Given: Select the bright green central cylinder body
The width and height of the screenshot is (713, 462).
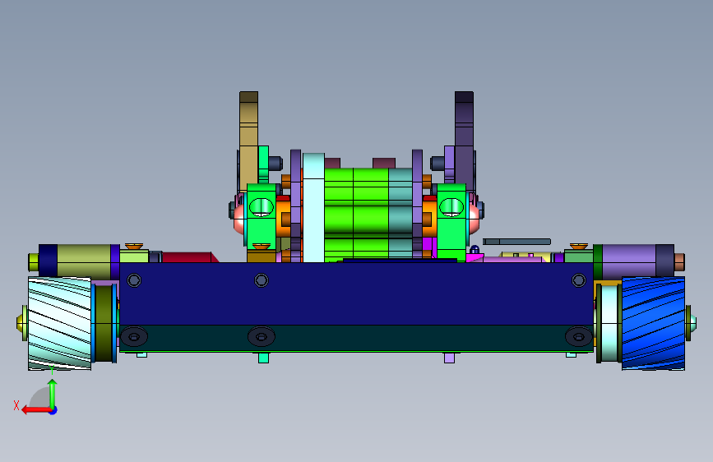Looking at the screenshot, I should pyautogui.click(x=357, y=215).
